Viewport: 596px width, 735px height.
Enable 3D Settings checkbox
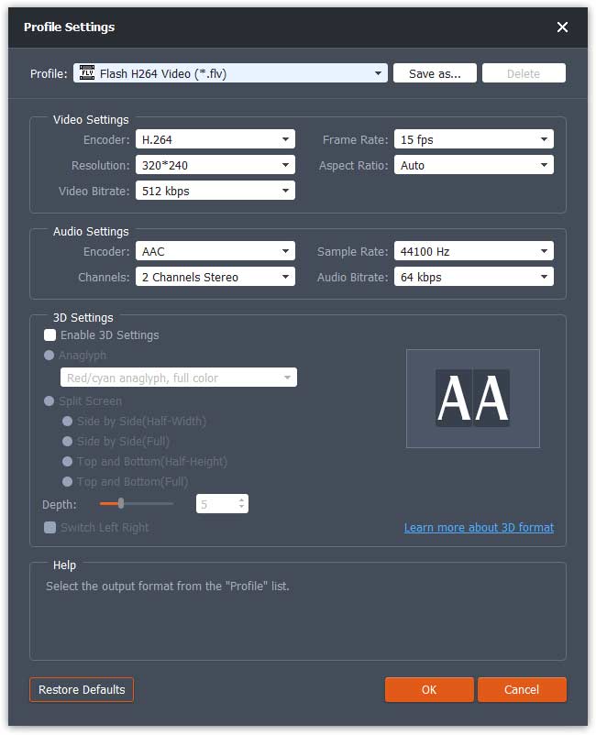coord(50,335)
